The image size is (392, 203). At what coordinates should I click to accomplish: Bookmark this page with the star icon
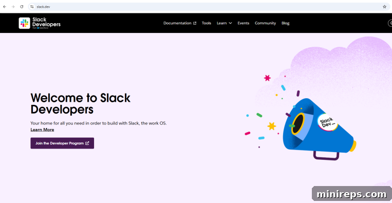click(384, 7)
